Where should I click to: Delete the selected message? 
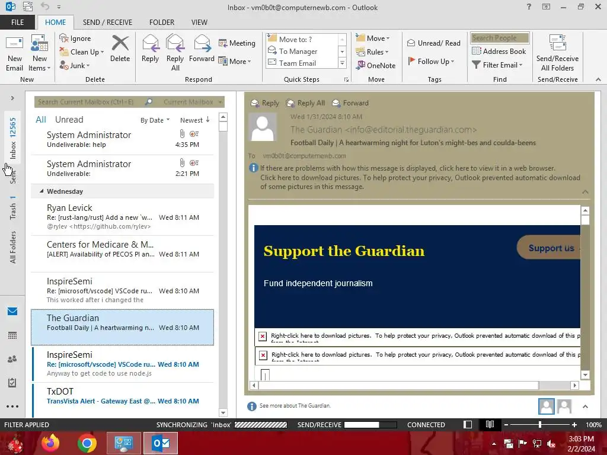(120, 49)
